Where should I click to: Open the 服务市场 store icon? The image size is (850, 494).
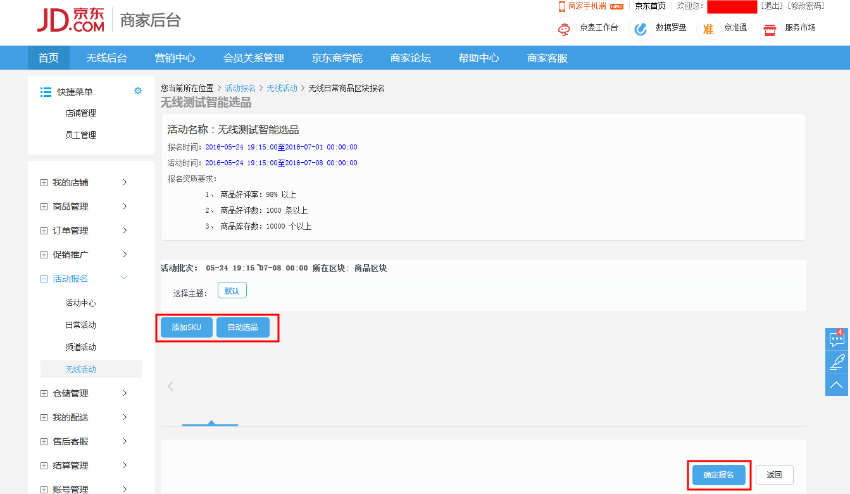click(x=770, y=28)
